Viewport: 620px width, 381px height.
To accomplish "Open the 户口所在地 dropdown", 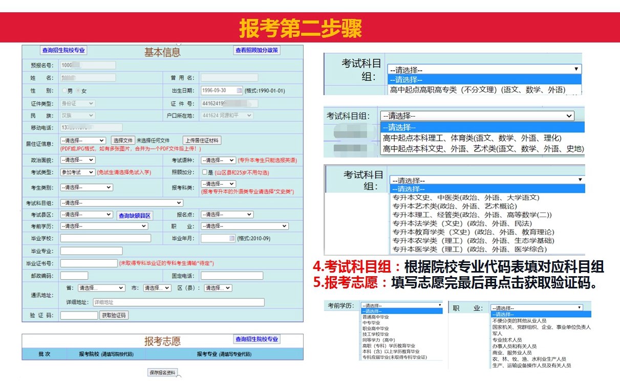I will pyautogui.click(x=227, y=116).
